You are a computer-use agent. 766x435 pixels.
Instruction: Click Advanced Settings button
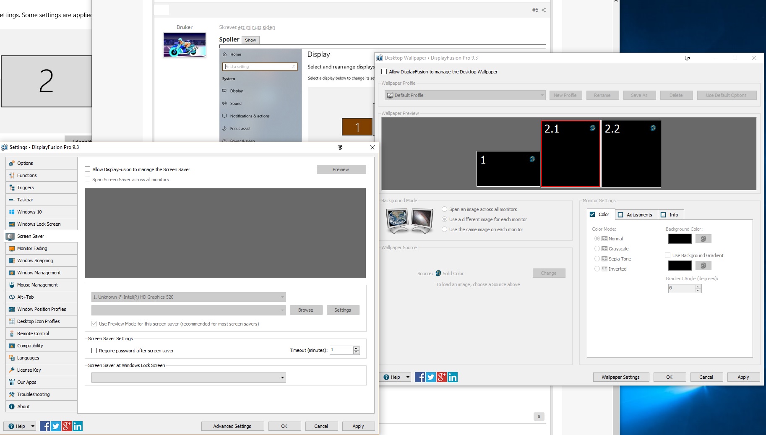tap(232, 426)
